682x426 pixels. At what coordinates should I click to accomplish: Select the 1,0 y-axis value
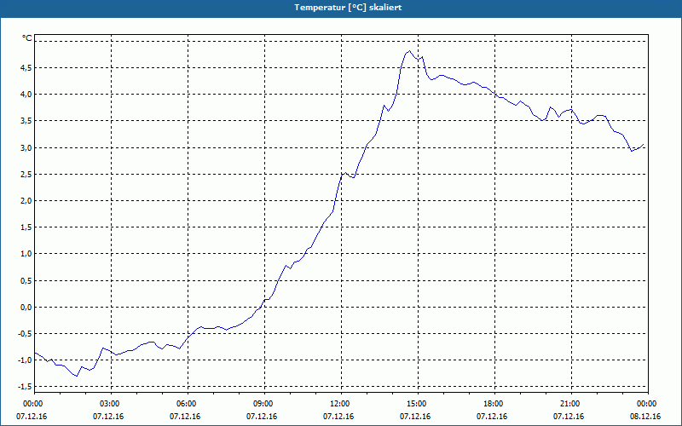pos(26,254)
